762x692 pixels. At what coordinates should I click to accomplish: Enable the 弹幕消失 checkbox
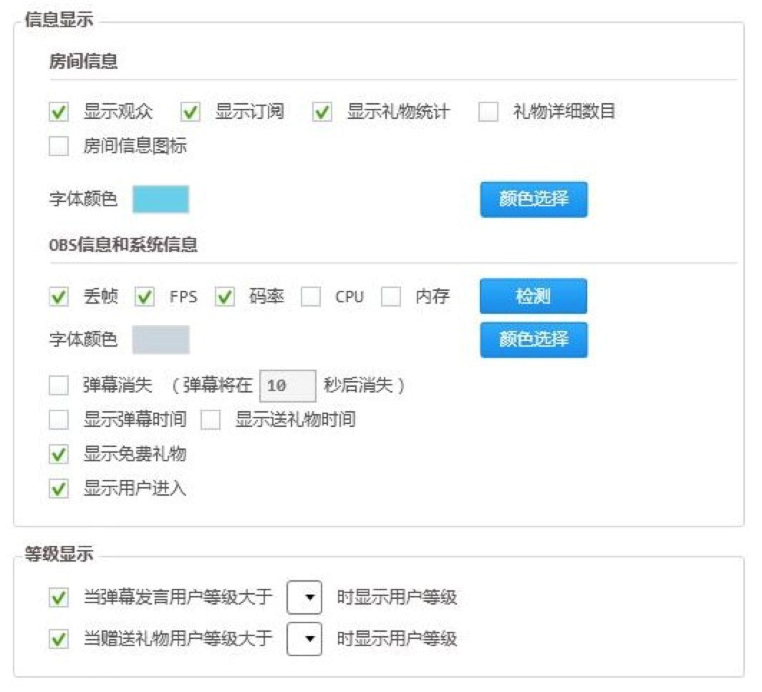59,386
